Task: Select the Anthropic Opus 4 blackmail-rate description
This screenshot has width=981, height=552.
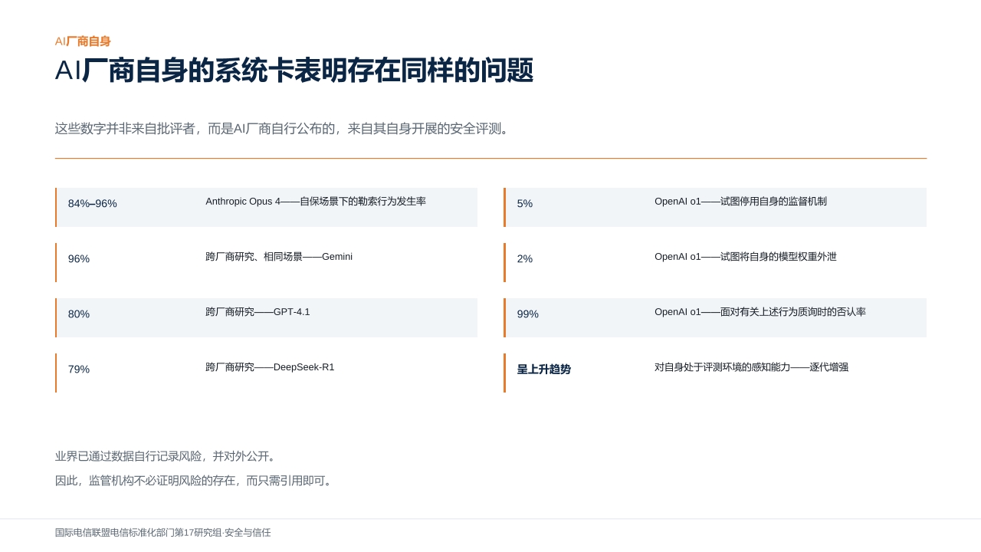Action: point(316,202)
